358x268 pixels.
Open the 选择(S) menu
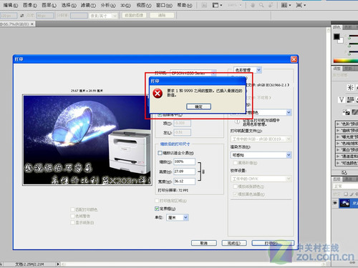click(69, 5)
